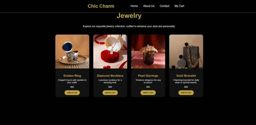Image resolution: width=256 pixels, height=125 pixels.
Task: Open the Gold Bracelet product image
Action: coord(186,51)
